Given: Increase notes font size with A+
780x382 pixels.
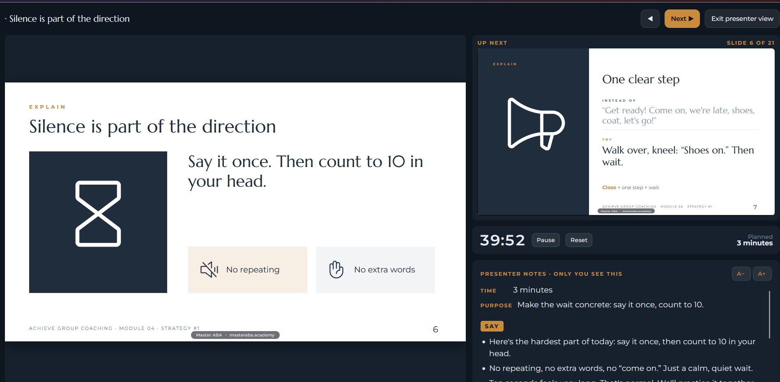Looking at the screenshot, I should pos(762,274).
